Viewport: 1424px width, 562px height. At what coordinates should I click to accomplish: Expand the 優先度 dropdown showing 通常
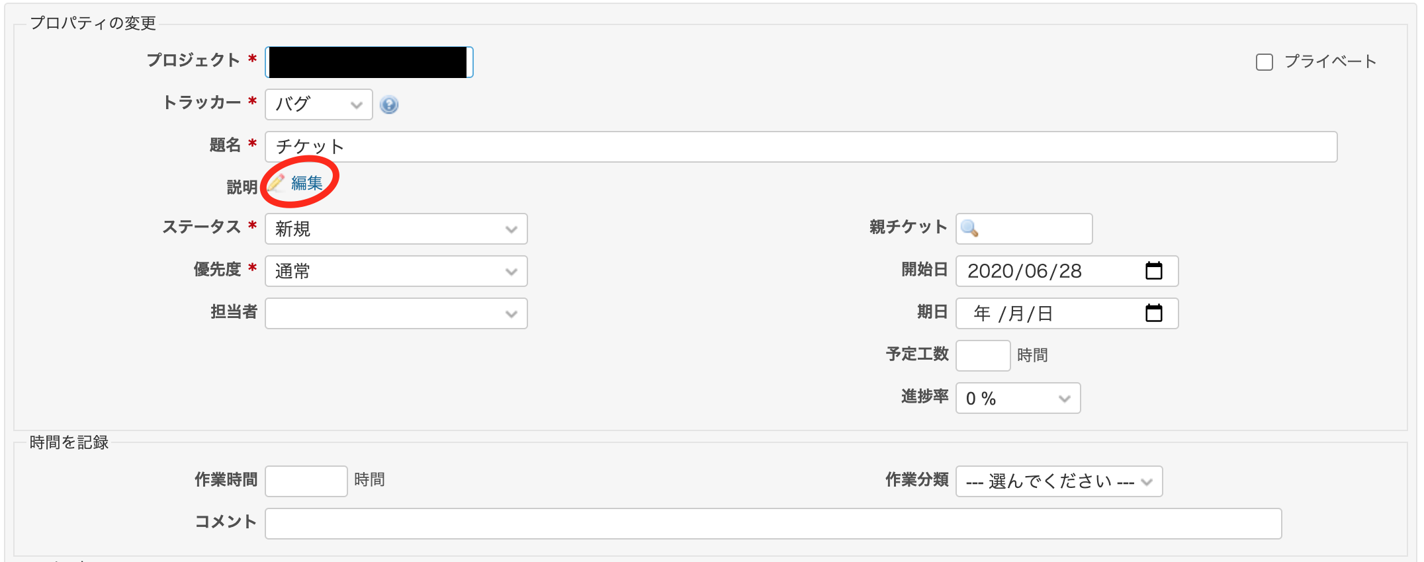(396, 271)
